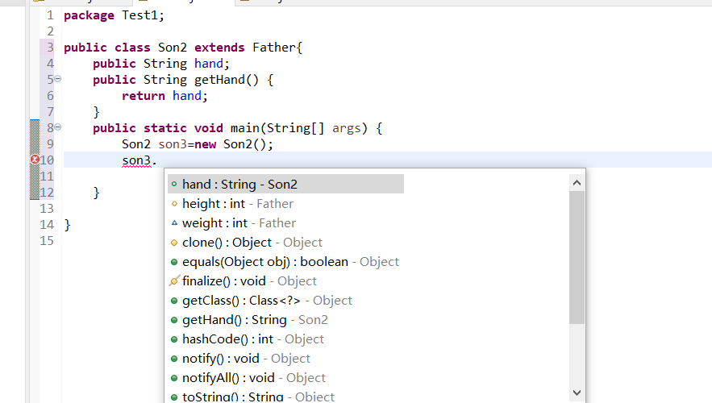
Task: Click the protected method icon beside clone()
Action: coord(174,243)
